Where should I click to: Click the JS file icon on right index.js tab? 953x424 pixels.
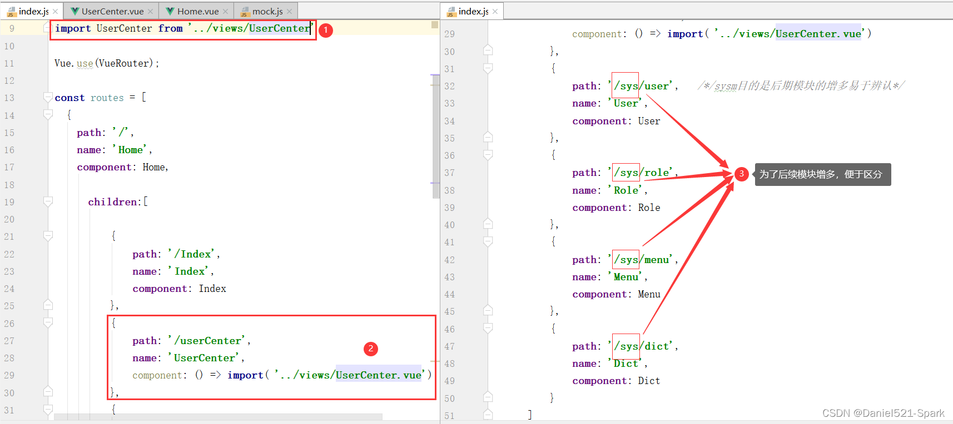tap(451, 12)
